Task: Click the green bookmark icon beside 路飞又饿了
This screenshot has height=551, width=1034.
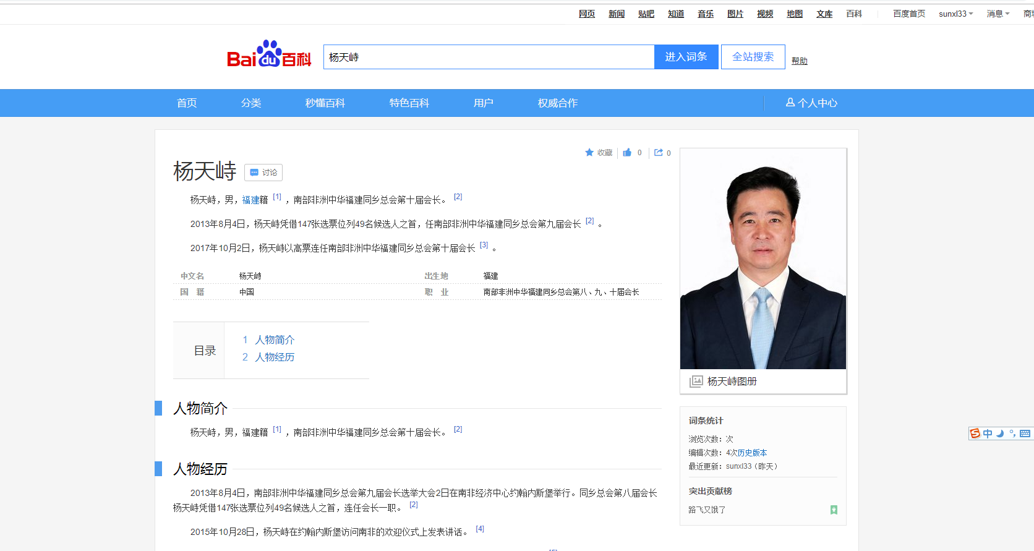Action: point(834,510)
